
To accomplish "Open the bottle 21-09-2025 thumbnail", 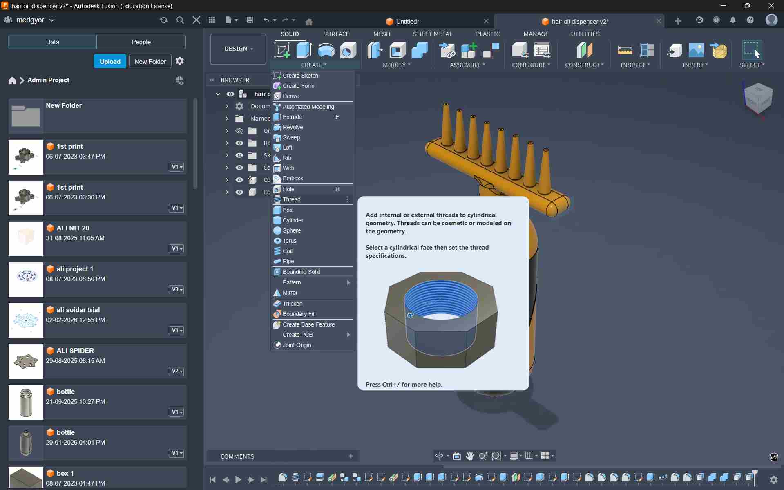I will [x=26, y=402].
